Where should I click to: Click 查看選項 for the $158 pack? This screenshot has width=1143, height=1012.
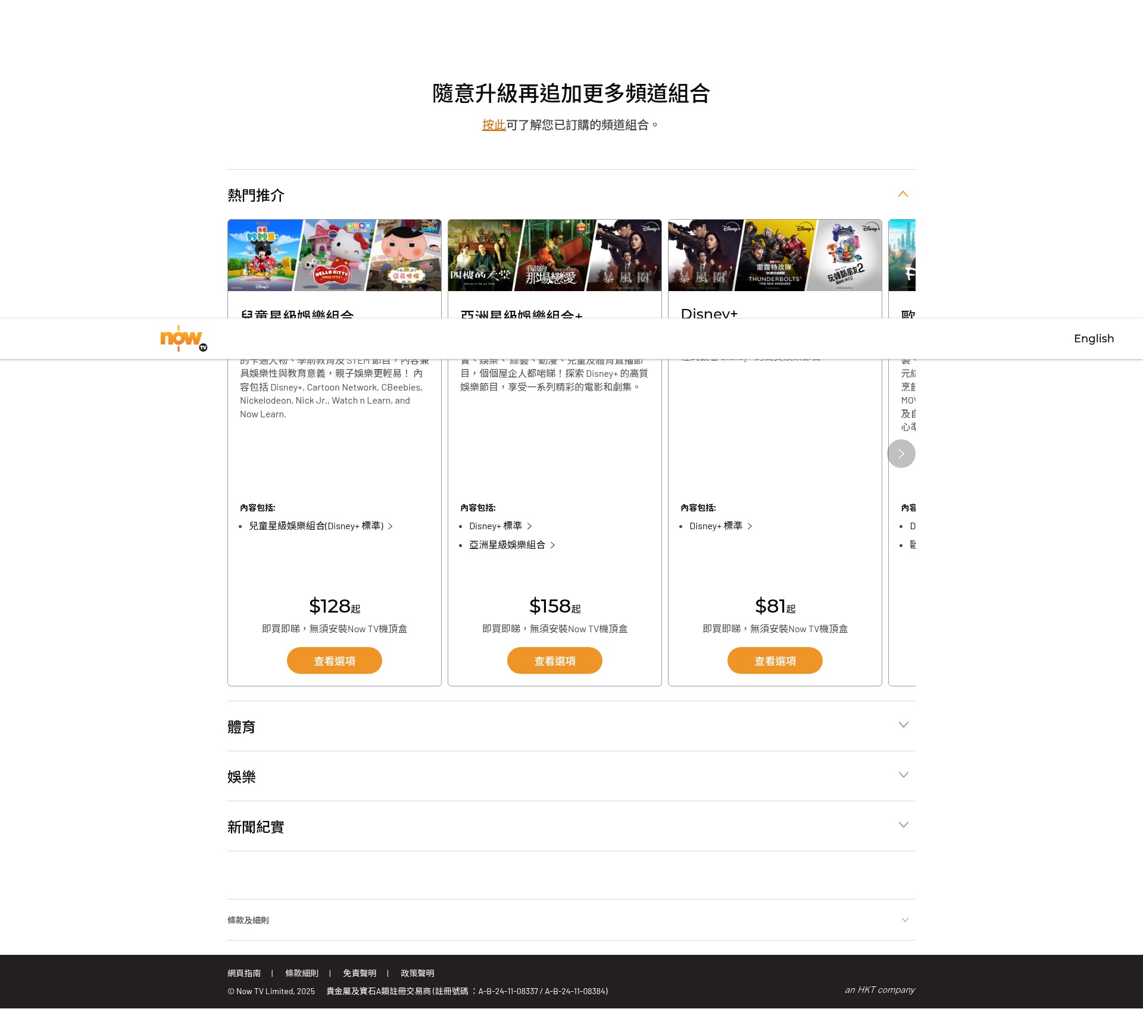[x=555, y=661]
